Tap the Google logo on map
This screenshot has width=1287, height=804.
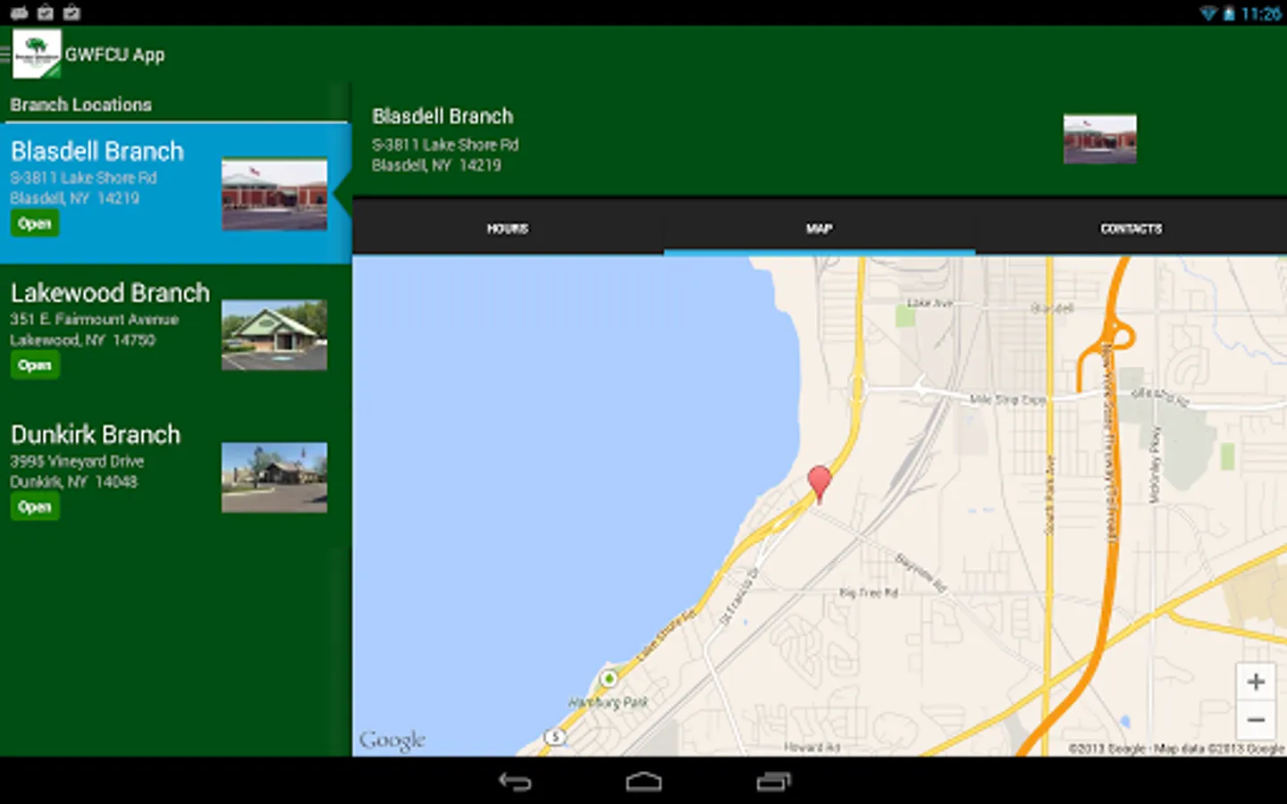pos(391,741)
